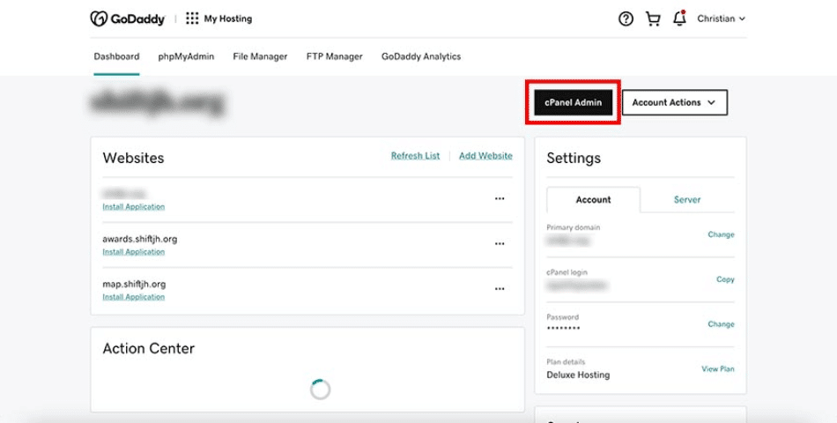The image size is (837, 423).
Task: Open the apps grid icon beside My Hosting
Action: [192, 19]
